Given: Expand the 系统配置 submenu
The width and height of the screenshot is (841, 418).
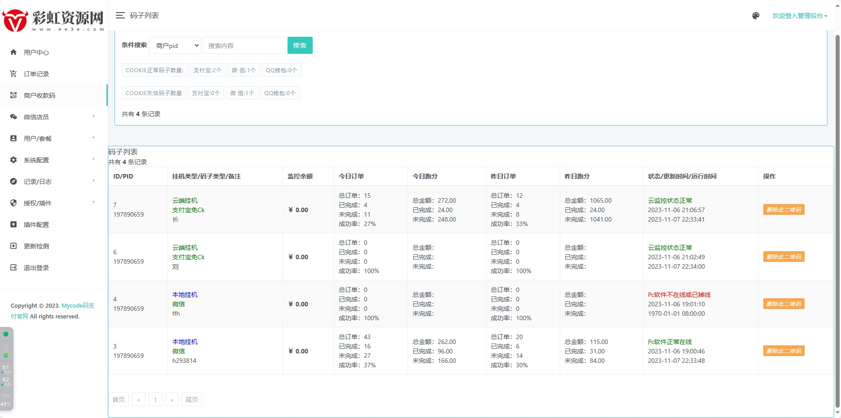Looking at the screenshot, I should (53, 160).
